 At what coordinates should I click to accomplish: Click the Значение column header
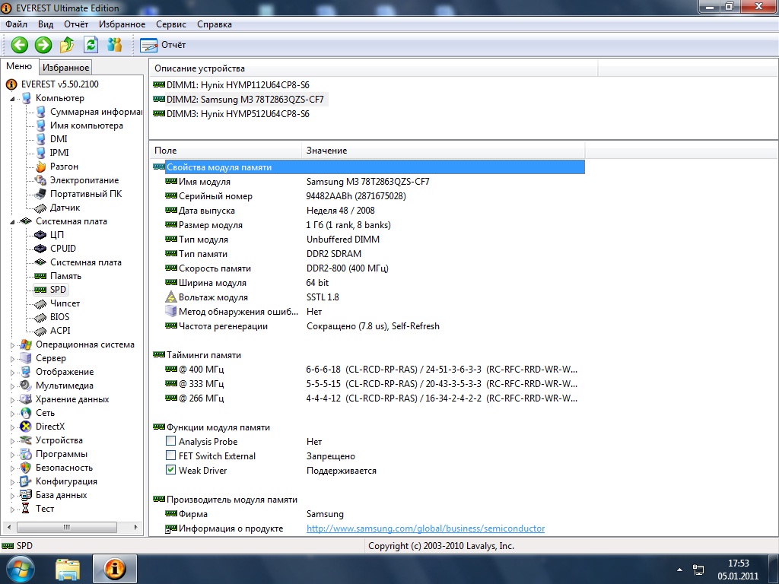click(x=444, y=151)
